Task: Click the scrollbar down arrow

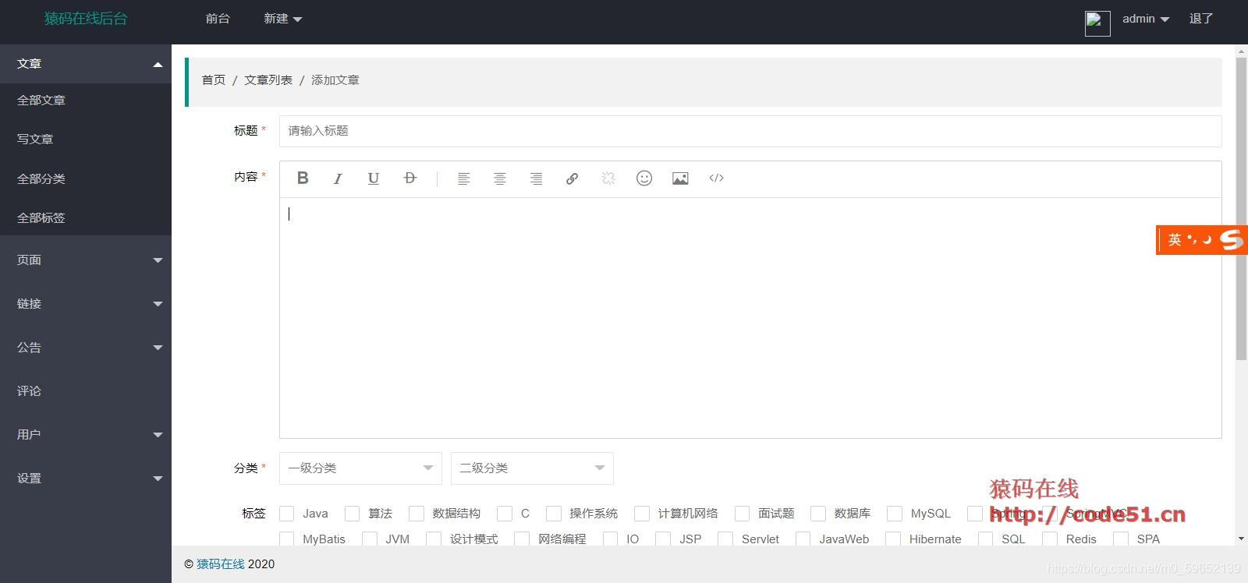Action: pos(1242,539)
